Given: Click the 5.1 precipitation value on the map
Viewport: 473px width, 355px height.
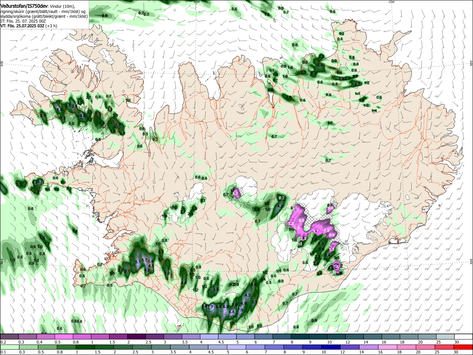Looking at the screenshot, I should [138, 262].
